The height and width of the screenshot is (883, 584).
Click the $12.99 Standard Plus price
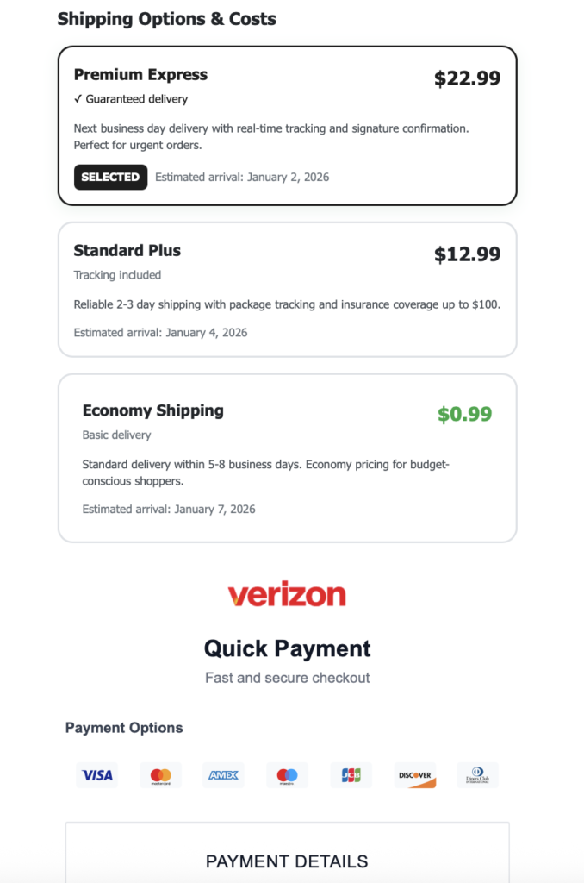467,254
